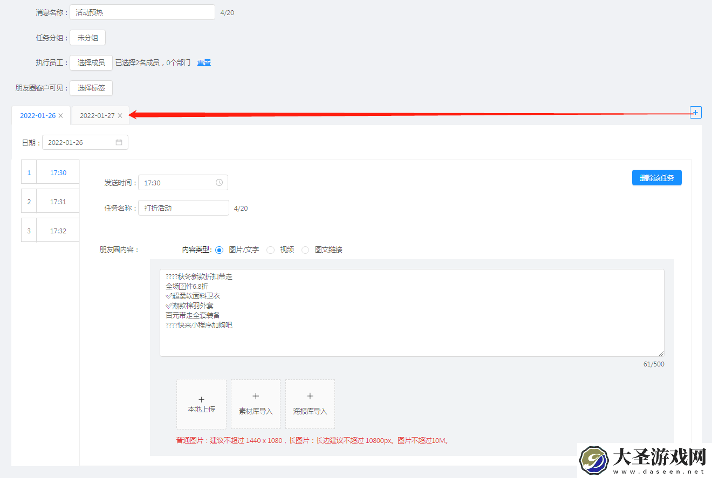
Task: Click plus icon for 素材库导入
Action: click(256, 396)
